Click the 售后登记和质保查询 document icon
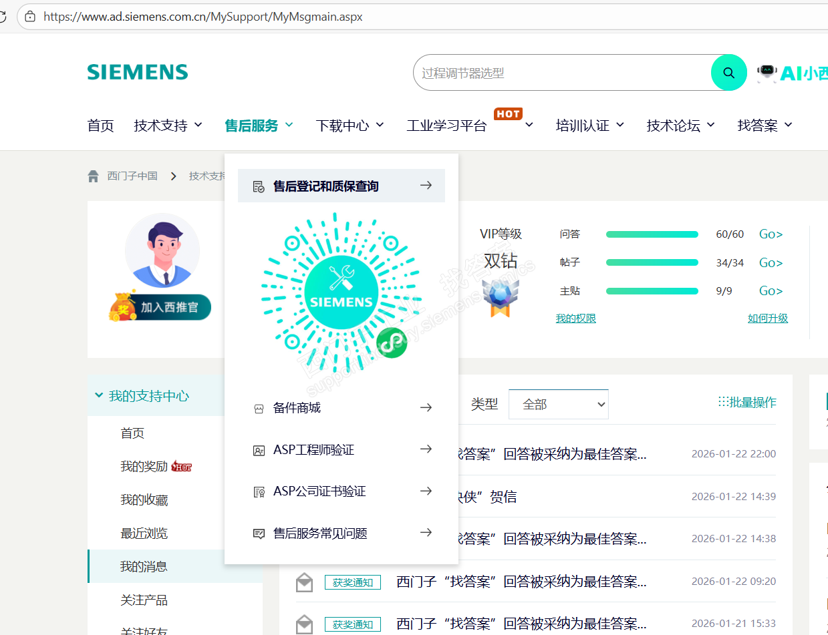The height and width of the screenshot is (635, 828). coord(259,186)
